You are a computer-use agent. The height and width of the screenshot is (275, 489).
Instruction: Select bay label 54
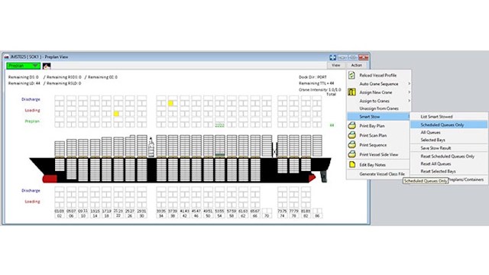pos(219,215)
